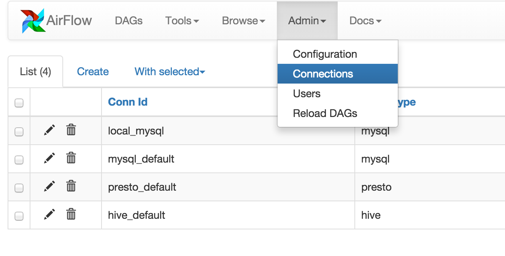The width and height of the screenshot is (505, 256).
Task: Delete the hive_default connection
Action: pos(71,215)
